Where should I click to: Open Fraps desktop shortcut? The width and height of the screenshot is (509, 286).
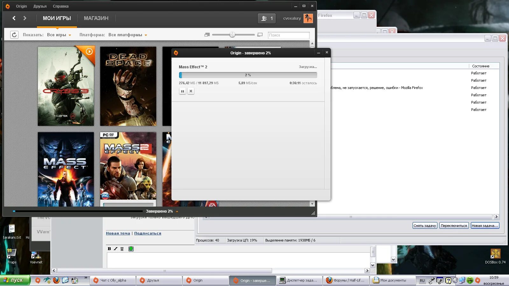click(x=12, y=256)
